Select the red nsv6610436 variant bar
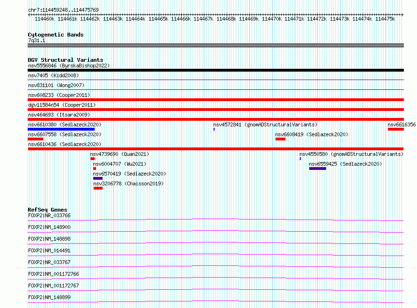Viewport: 417px width, 308px height. point(216,149)
